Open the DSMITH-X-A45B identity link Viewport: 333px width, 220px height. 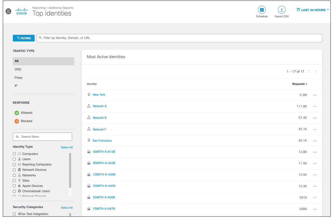pos(104,186)
